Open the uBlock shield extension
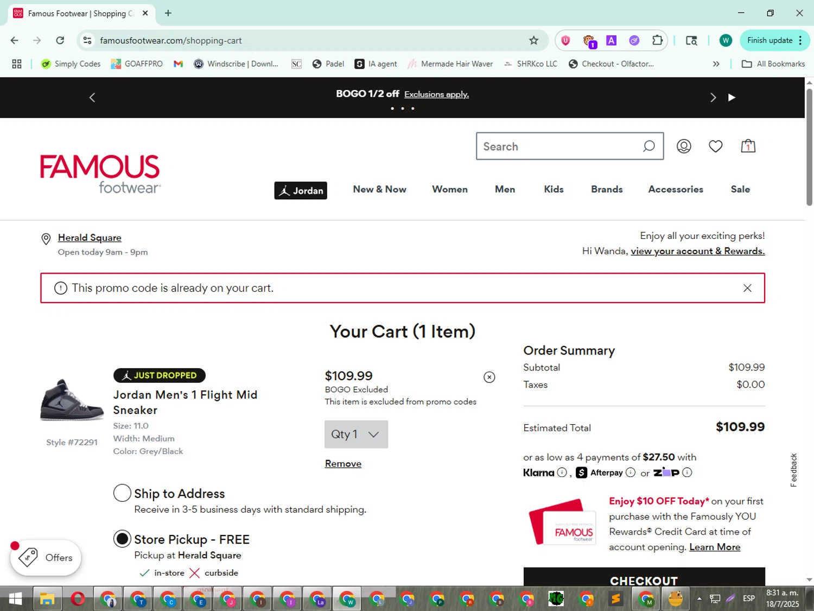 point(566,40)
